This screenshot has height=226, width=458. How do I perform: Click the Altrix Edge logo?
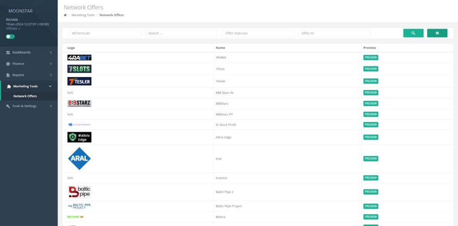pyautogui.click(x=80, y=137)
